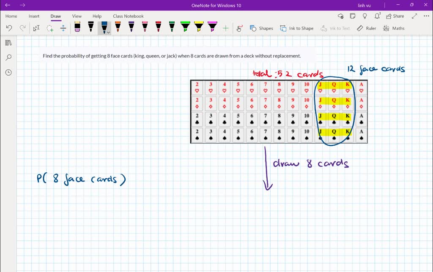Open the three-dot settings and more menu
Viewport: 433px width, 272px height.
426,16
